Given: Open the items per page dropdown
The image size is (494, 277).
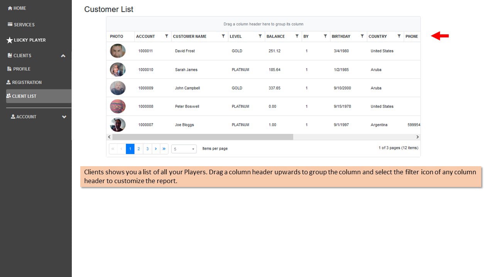Looking at the screenshot, I should (x=184, y=149).
